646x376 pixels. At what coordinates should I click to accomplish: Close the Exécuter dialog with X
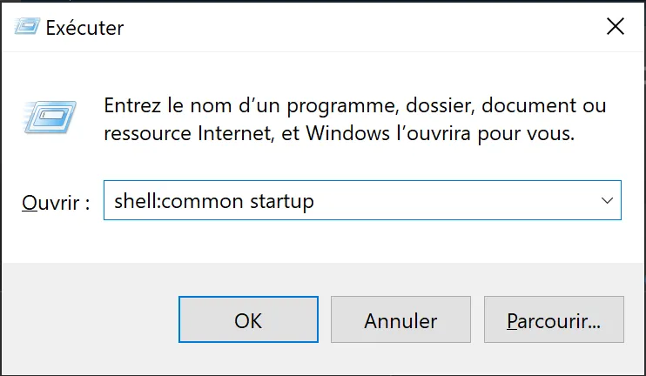616,27
